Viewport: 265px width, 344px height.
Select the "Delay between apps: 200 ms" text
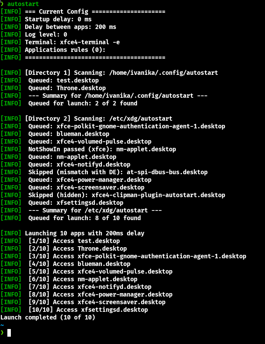pos(70,27)
